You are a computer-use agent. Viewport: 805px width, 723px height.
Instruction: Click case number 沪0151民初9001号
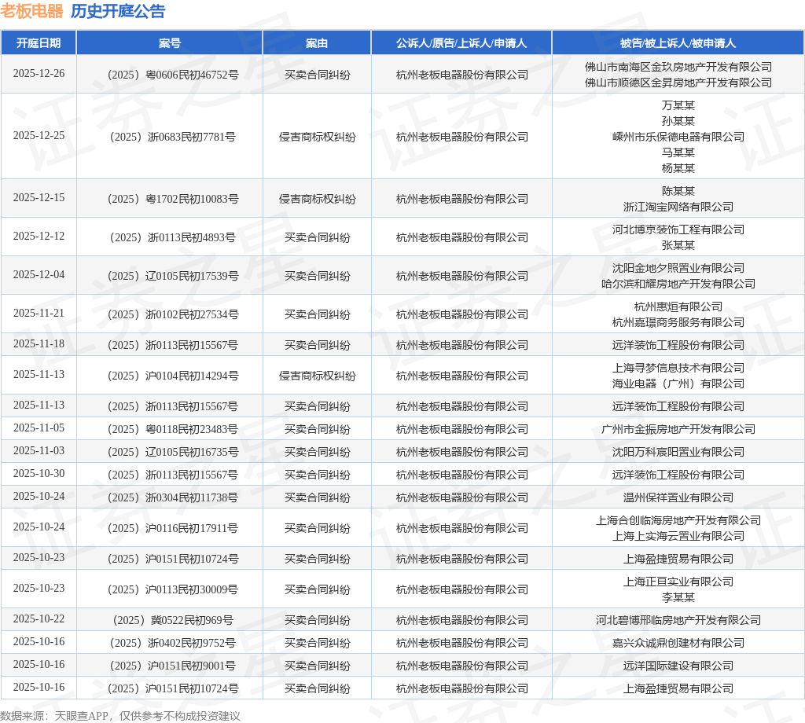click(173, 666)
